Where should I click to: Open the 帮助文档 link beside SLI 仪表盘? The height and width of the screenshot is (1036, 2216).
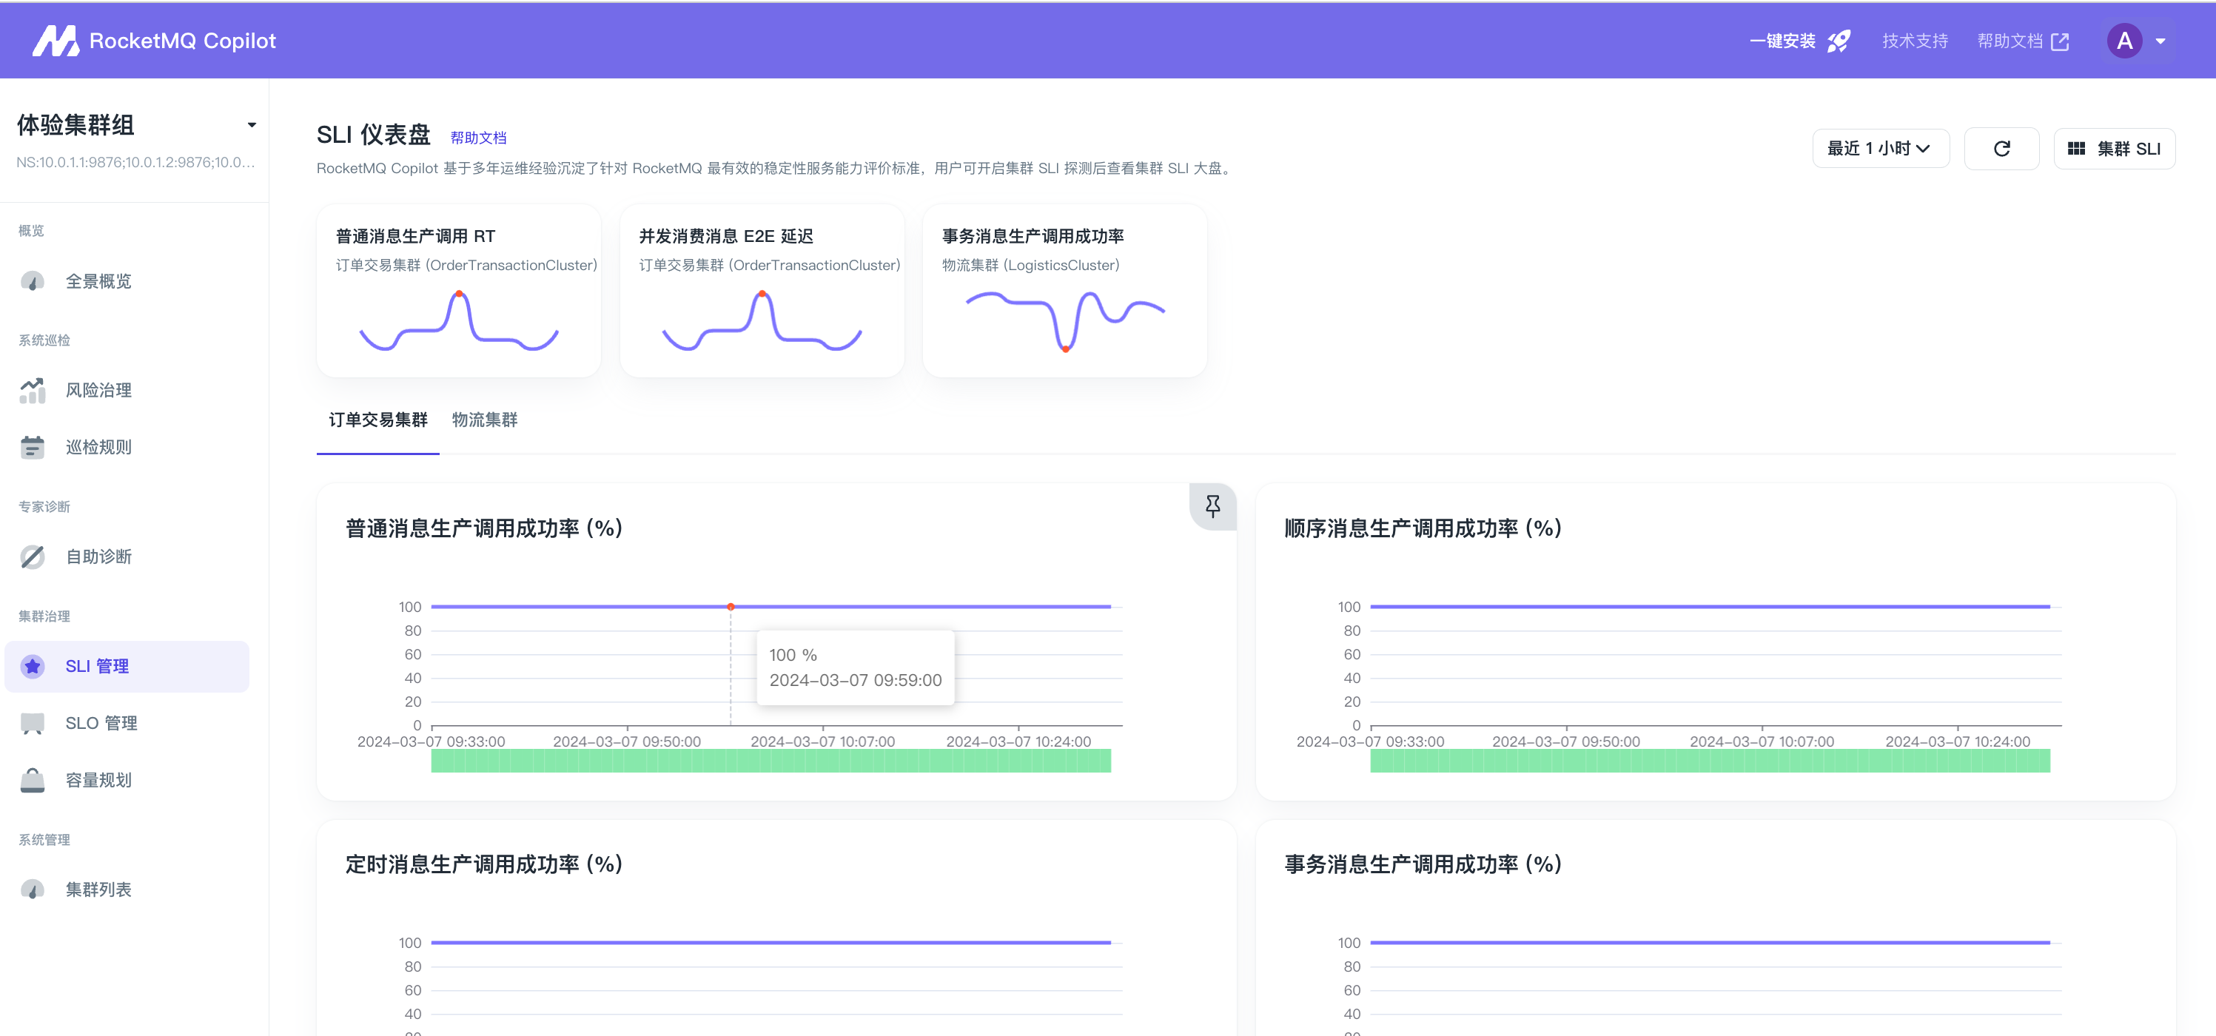[478, 138]
